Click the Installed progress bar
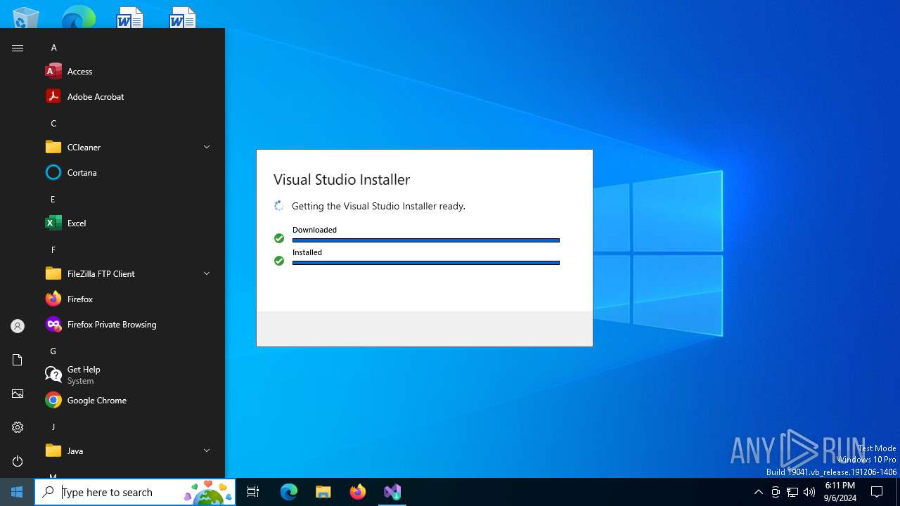This screenshot has height=506, width=900. click(x=426, y=263)
